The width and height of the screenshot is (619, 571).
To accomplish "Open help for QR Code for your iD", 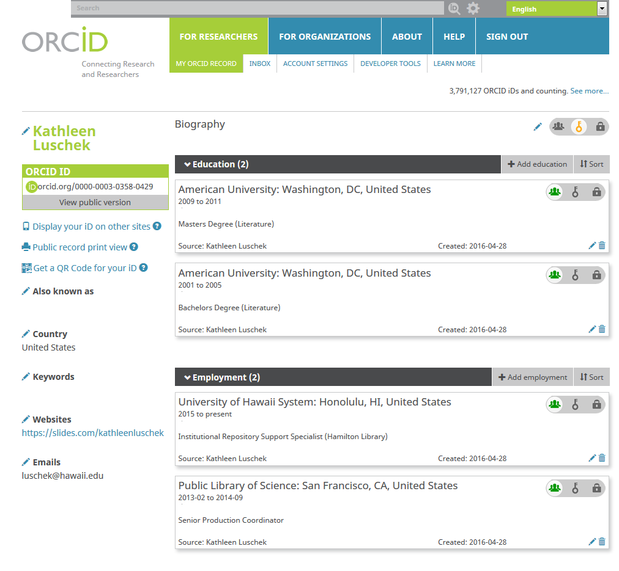I will 144,267.
